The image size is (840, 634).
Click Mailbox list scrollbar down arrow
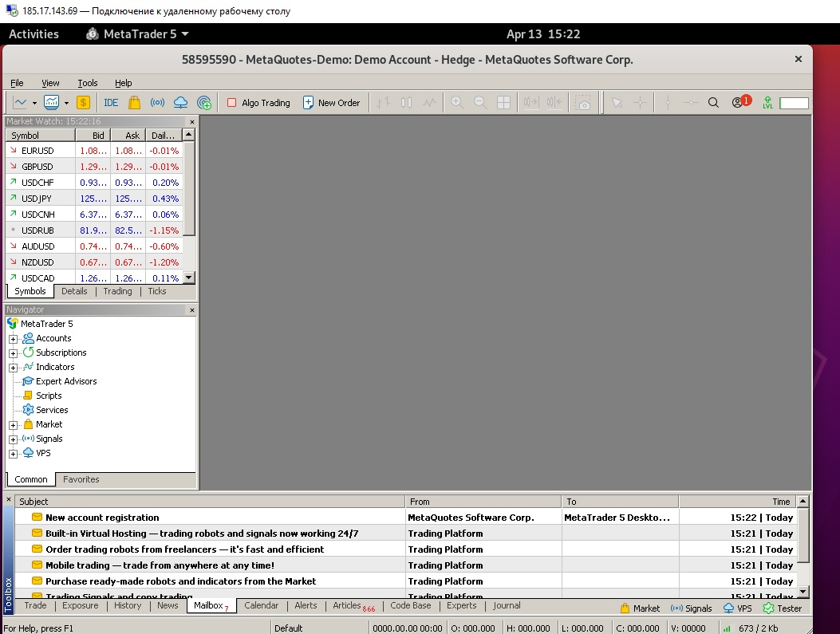tap(803, 591)
